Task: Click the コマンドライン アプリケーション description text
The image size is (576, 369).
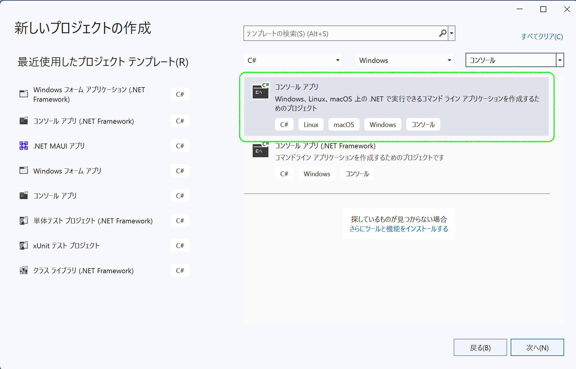Action: [x=359, y=158]
